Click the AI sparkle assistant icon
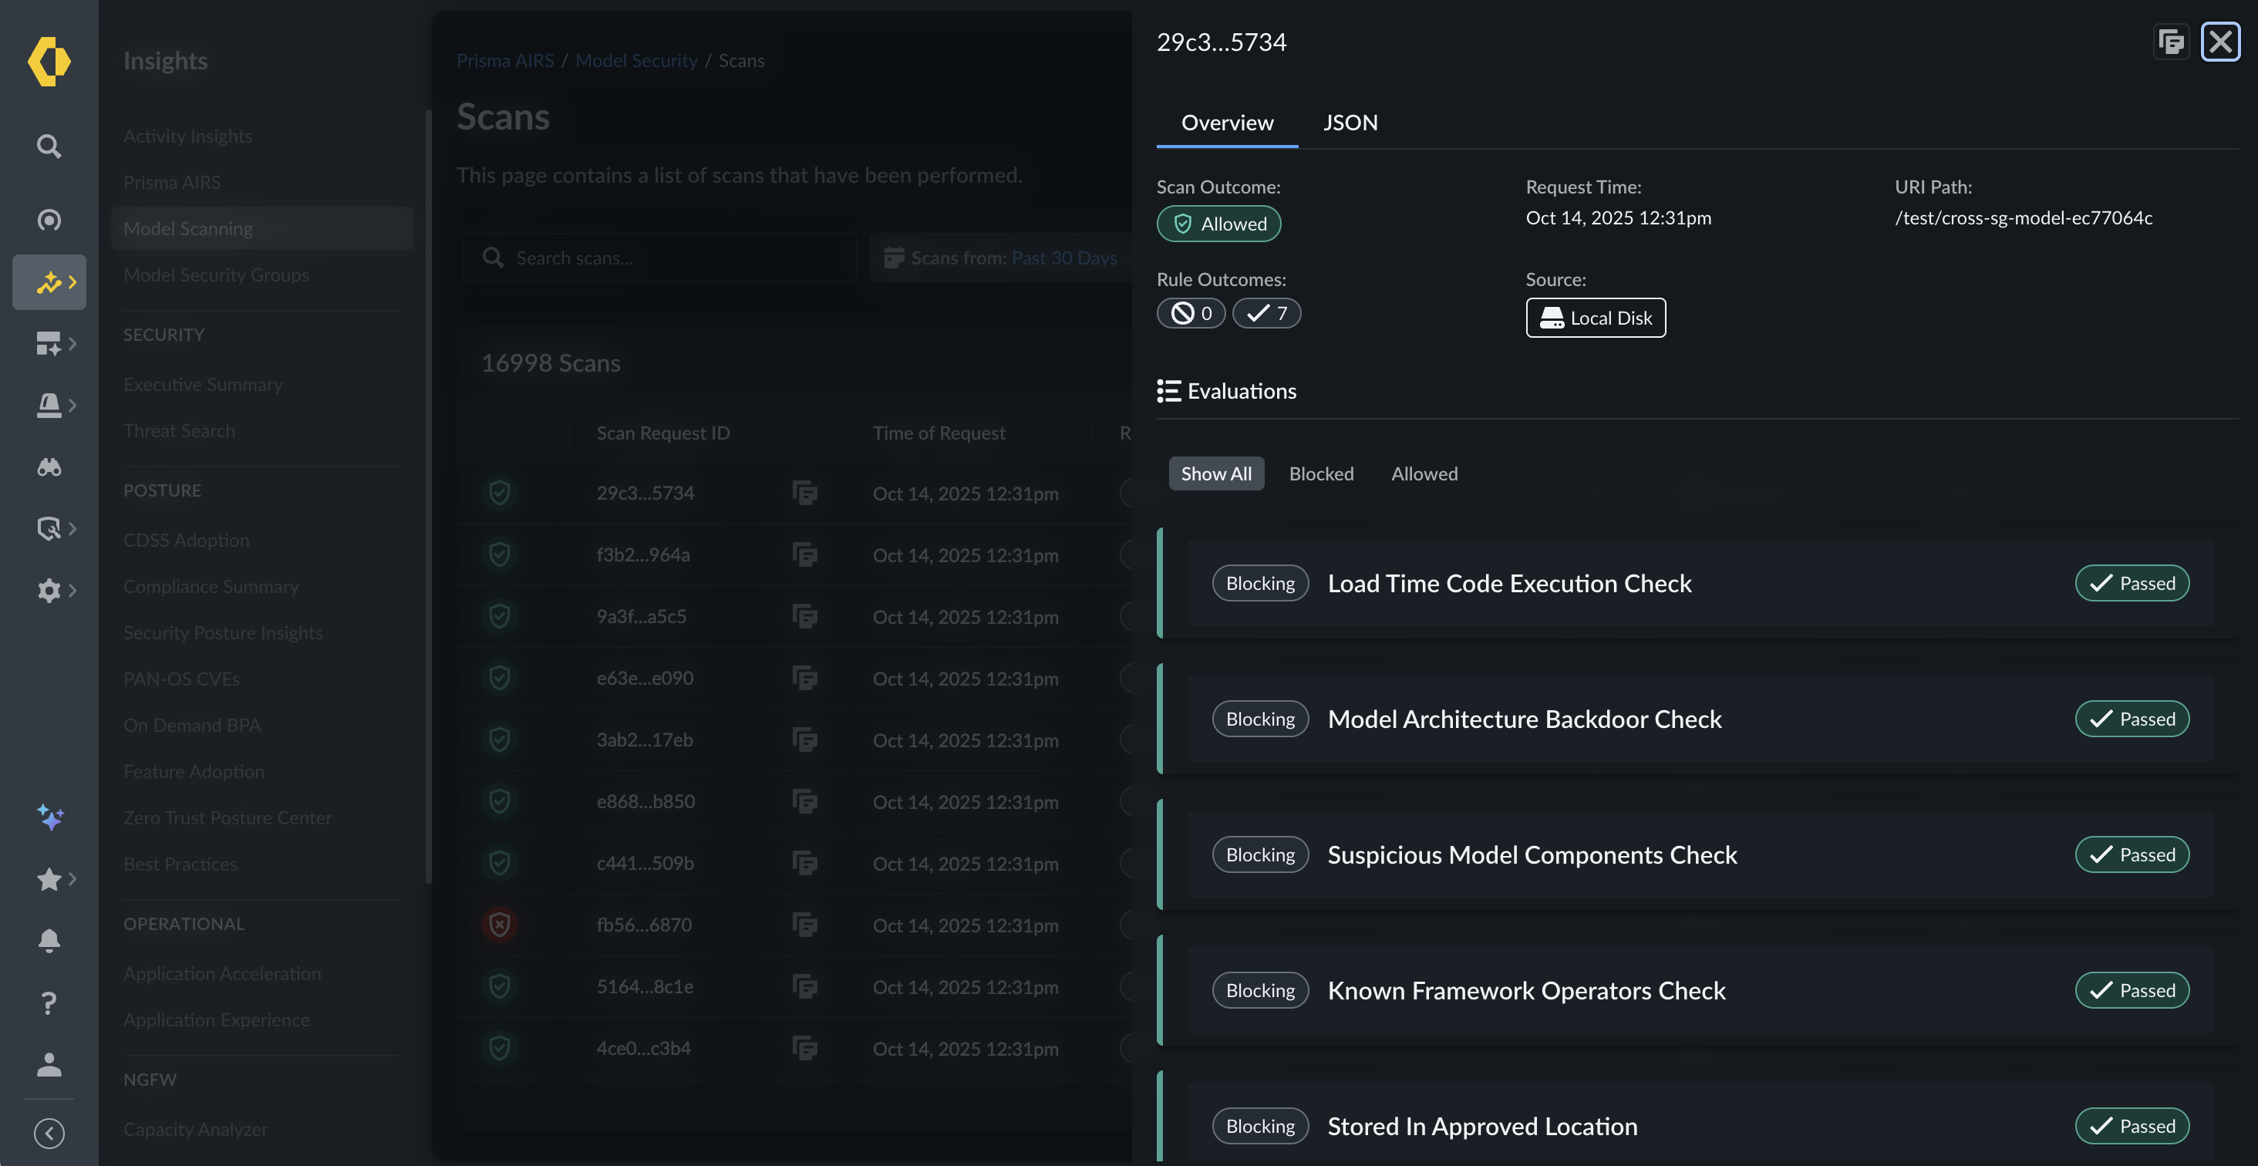Screen dimensions: 2258x1166 coord(49,817)
